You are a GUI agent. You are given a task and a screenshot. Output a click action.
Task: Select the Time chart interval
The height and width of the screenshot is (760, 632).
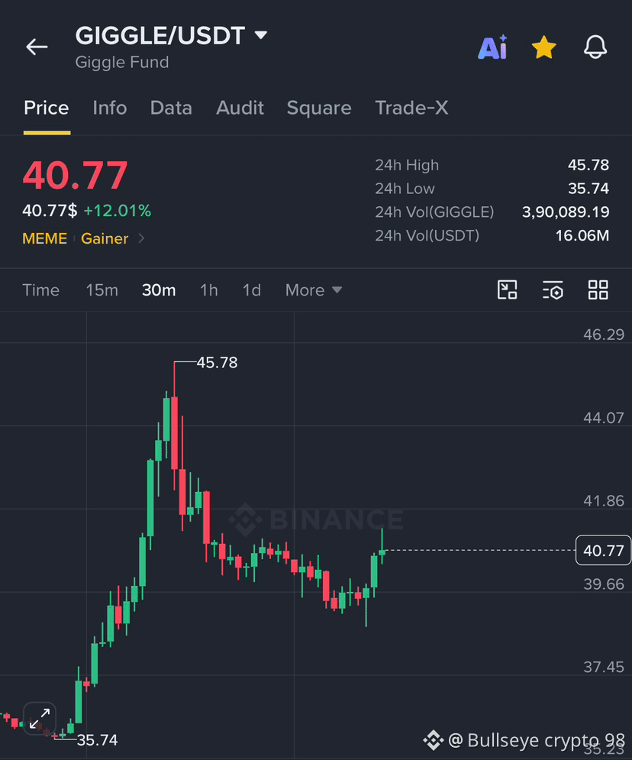coord(40,289)
